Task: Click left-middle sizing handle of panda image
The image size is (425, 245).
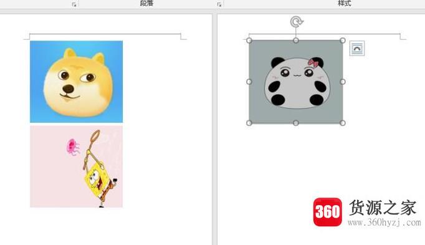Action: (249, 82)
